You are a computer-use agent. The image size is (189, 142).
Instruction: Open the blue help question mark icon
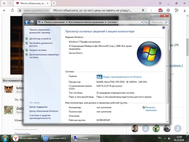(163, 28)
